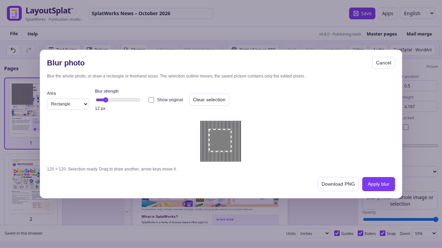Click the Picture tool icon
Image resolution: width=442 pixels, height=248 pixels.
(89, 50)
